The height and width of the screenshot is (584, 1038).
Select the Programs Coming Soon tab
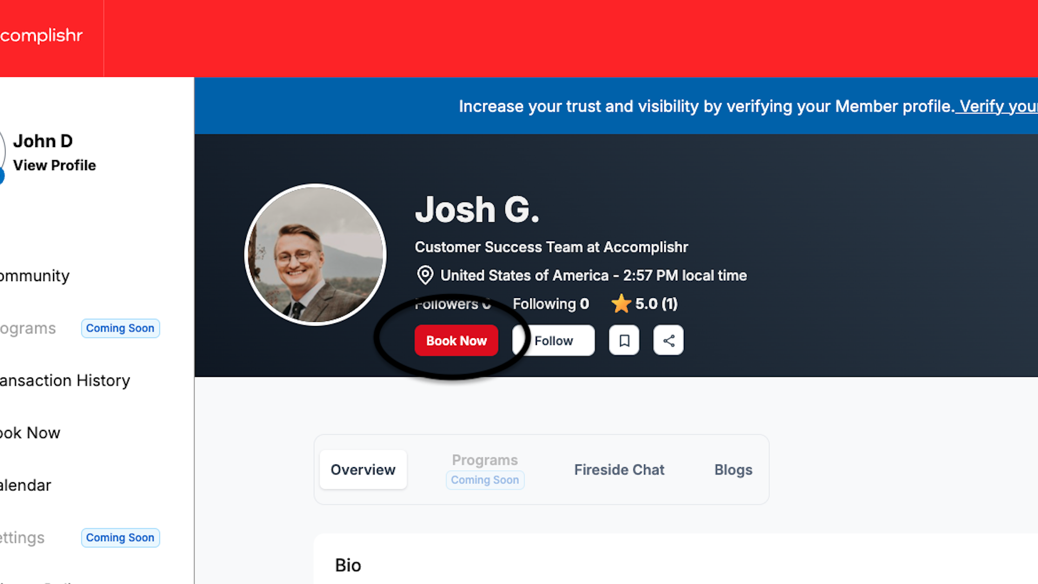pyautogui.click(x=485, y=469)
